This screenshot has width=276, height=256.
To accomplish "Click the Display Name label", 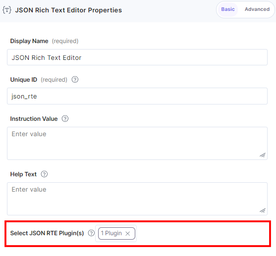I will (x=29, y=41).
